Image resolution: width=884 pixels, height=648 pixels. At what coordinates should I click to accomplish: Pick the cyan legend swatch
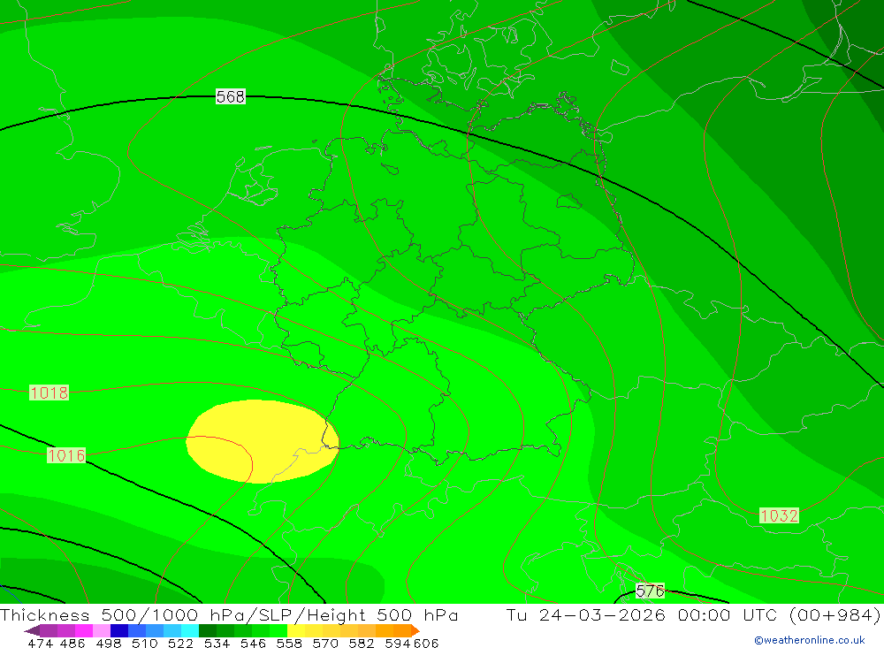(190, 630)
